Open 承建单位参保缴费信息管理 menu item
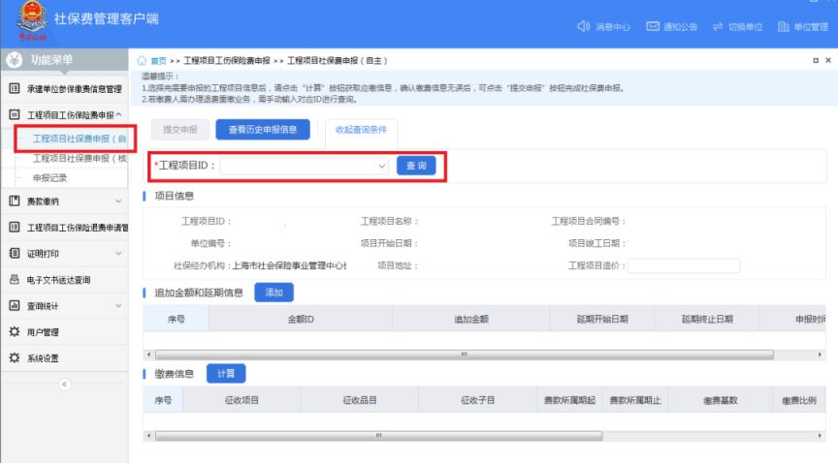The height and width of the screenshot is (463, 838). pyautogui.click(x=73, y=89)
